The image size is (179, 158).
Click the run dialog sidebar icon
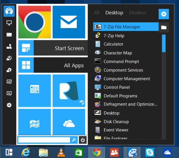[9, 93]
